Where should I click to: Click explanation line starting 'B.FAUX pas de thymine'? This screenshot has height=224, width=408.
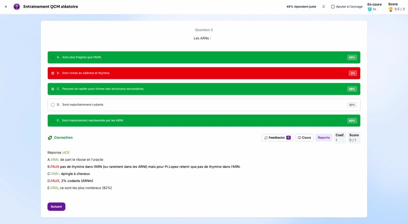[144, 167]
